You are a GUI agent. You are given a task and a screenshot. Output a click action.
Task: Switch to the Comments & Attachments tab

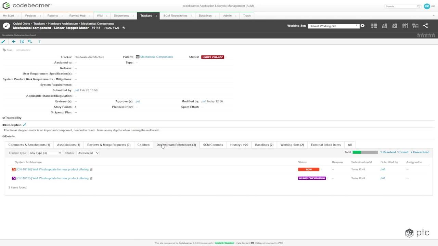pyautogui.click(x=29, y=145)
